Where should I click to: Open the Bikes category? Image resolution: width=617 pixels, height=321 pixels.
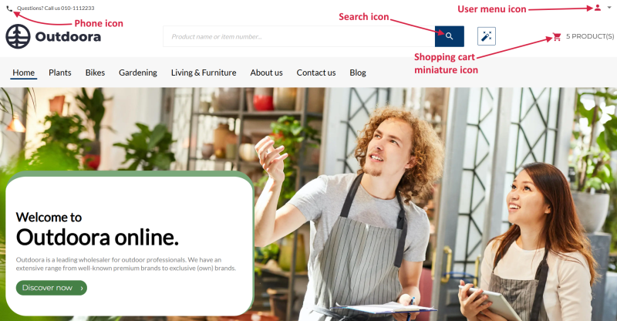click(95, 73)
